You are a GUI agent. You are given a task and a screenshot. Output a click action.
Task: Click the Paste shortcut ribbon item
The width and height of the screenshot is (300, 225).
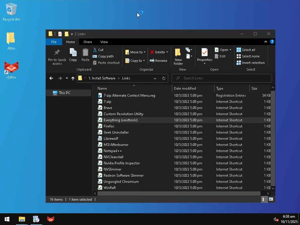tap(106, 63)
